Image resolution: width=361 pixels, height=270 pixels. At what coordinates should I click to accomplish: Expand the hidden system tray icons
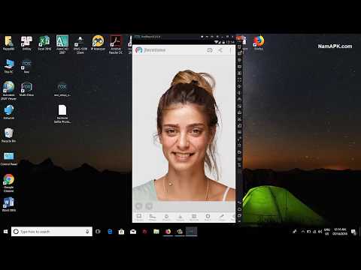click(x=302, y=232)
